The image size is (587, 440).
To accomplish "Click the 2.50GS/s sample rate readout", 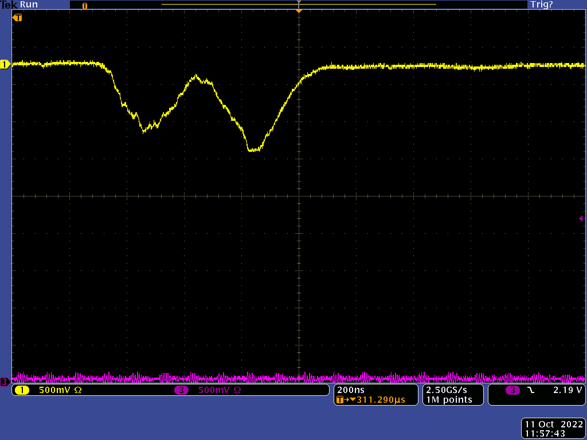I will point(447,390).
